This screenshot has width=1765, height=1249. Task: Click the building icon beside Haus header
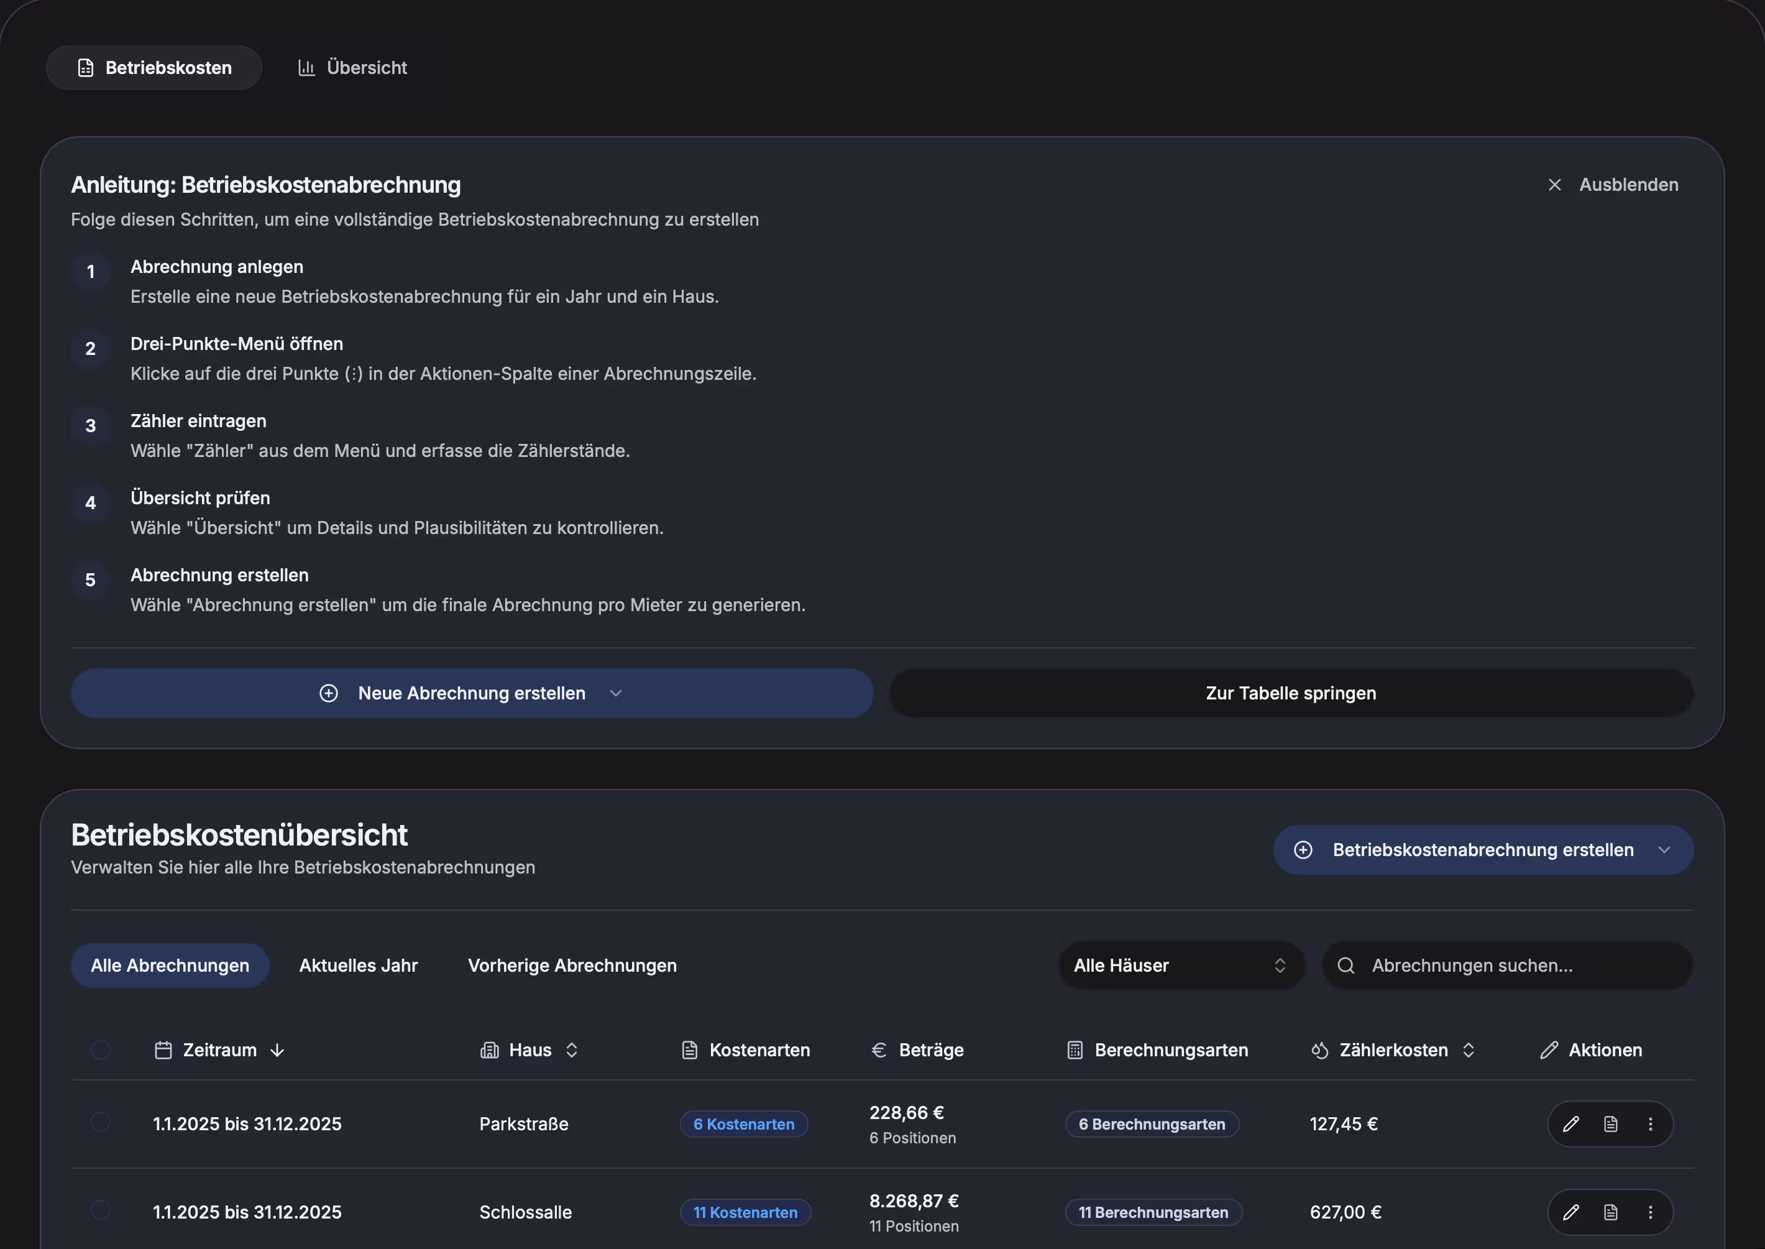[x=490, y=1050]
